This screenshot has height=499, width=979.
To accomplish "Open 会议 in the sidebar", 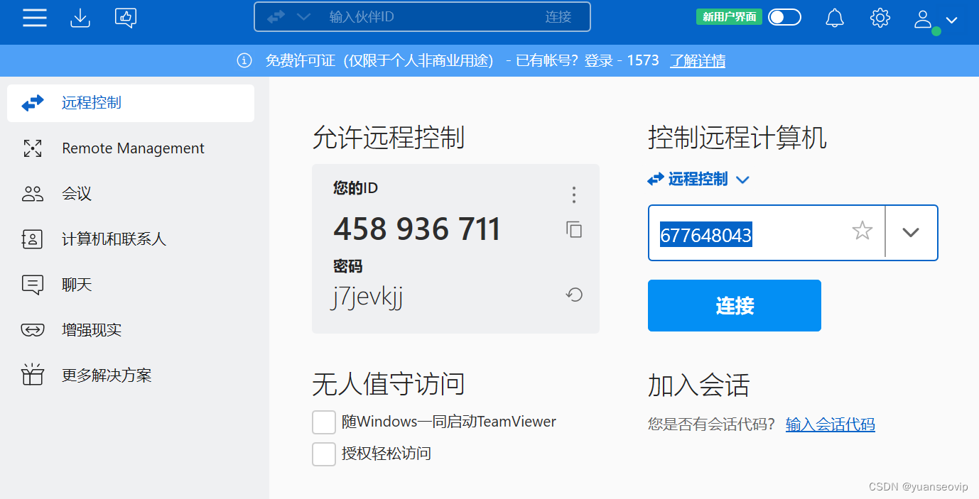I will [x=131, y=194].
